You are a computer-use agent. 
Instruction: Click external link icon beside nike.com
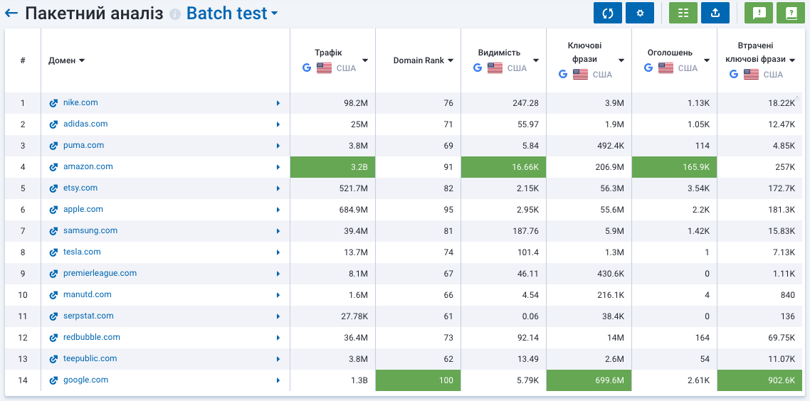coord(53,103)
